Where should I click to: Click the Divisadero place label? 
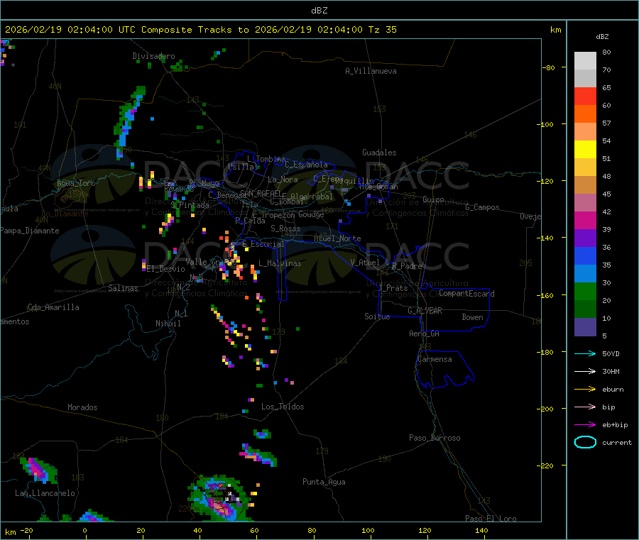tap(153, 56)
